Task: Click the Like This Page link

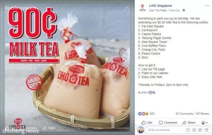Action: [157, 10]
